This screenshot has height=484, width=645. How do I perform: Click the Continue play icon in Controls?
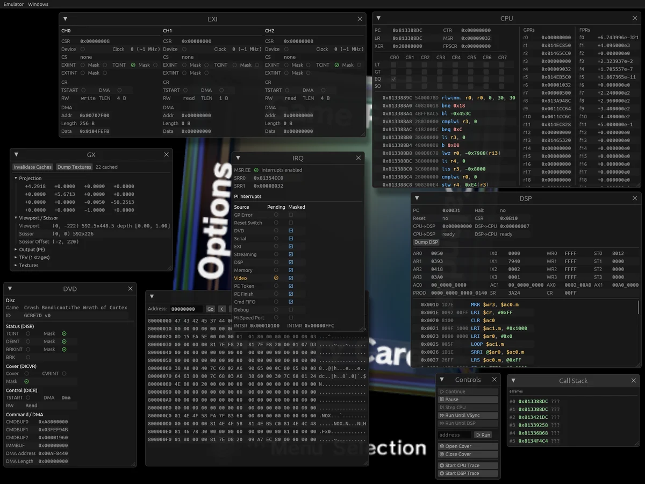tap(442, 392)
